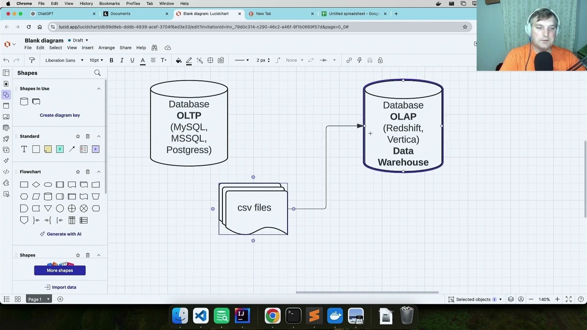
Task: Pick the diamond decision flowchart shape
Action: (36, 185)
